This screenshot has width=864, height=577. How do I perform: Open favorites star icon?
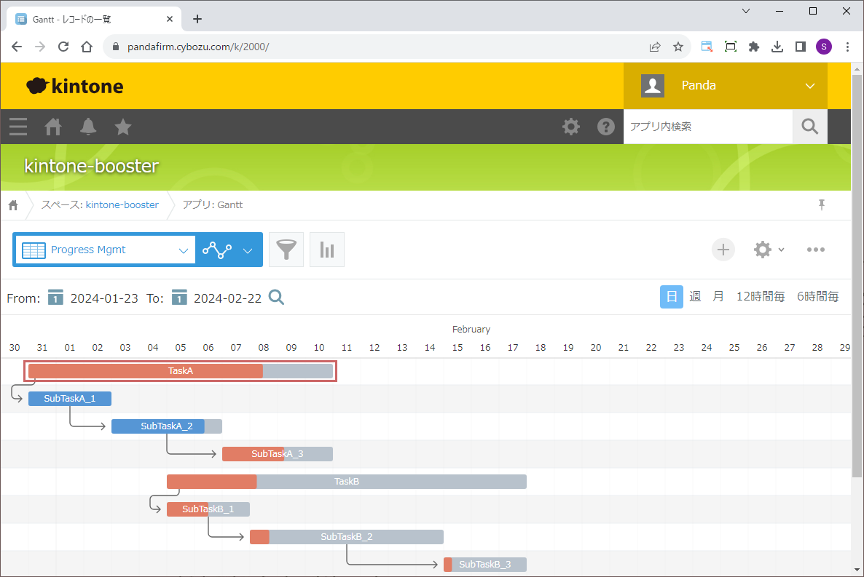point(123,127)
